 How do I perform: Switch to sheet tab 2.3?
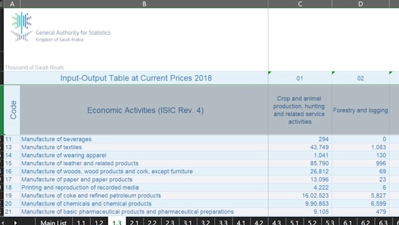(x=170, y=221)
